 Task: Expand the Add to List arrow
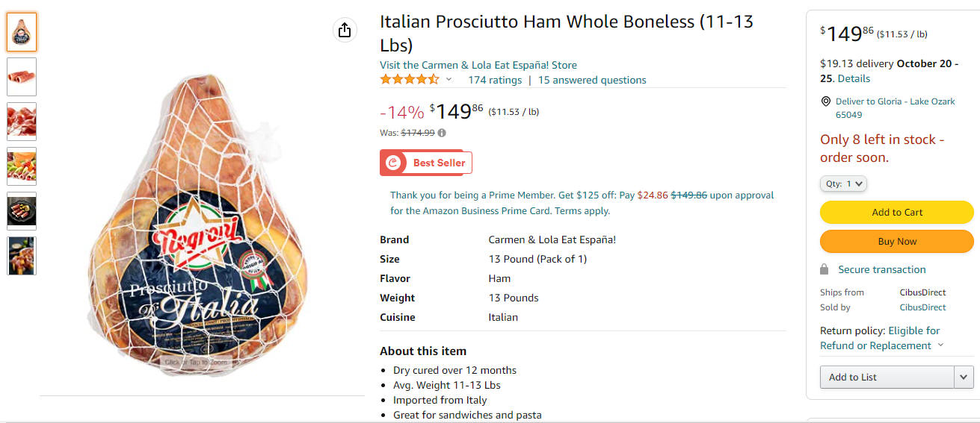point(964,377)
